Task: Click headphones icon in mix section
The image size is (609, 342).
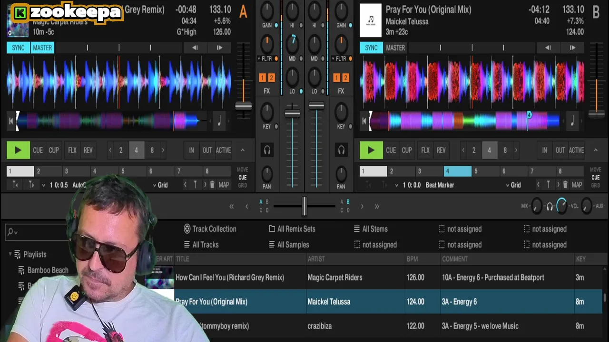Action: point(550,206)
